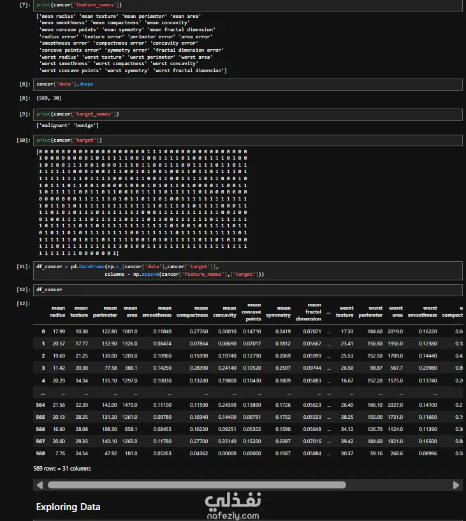
Task: Click the 'worst perimeter' column header
Action: point(370,312)
